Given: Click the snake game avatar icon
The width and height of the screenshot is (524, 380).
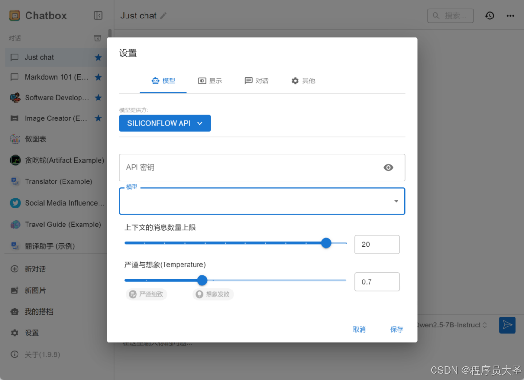Looking at the screenshot, I should pos(15,160).
